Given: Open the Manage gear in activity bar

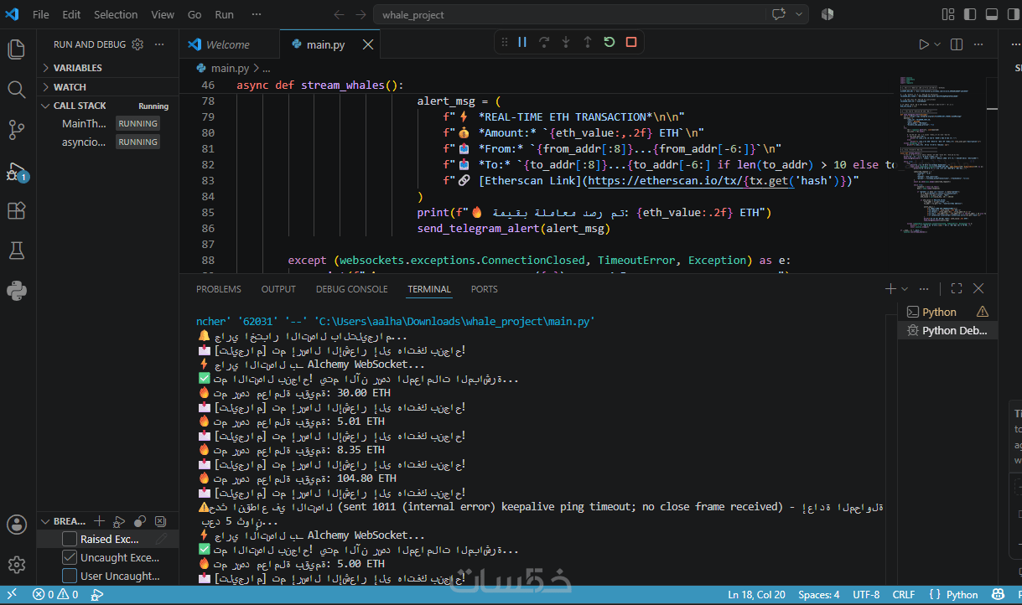Looking at the screenshot, I should tap(16, 564).
